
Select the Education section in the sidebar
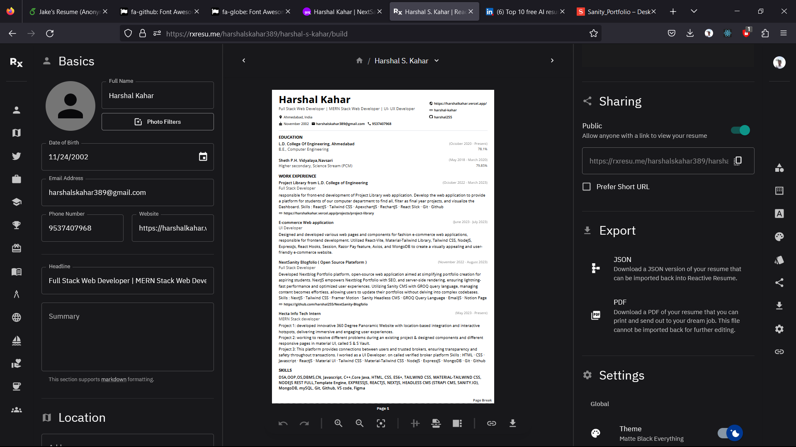click(x=17, y=202)
